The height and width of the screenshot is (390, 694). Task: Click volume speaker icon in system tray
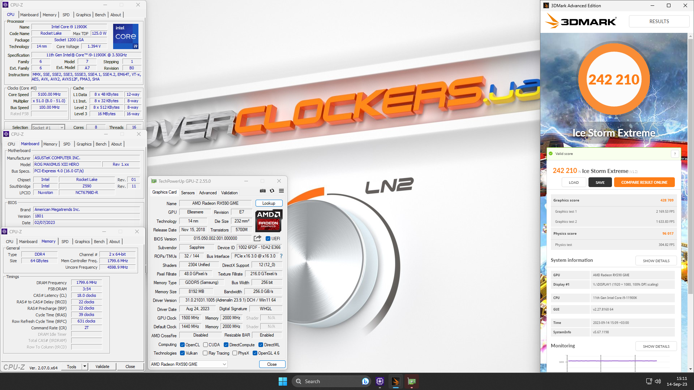(x=657, y=381)
